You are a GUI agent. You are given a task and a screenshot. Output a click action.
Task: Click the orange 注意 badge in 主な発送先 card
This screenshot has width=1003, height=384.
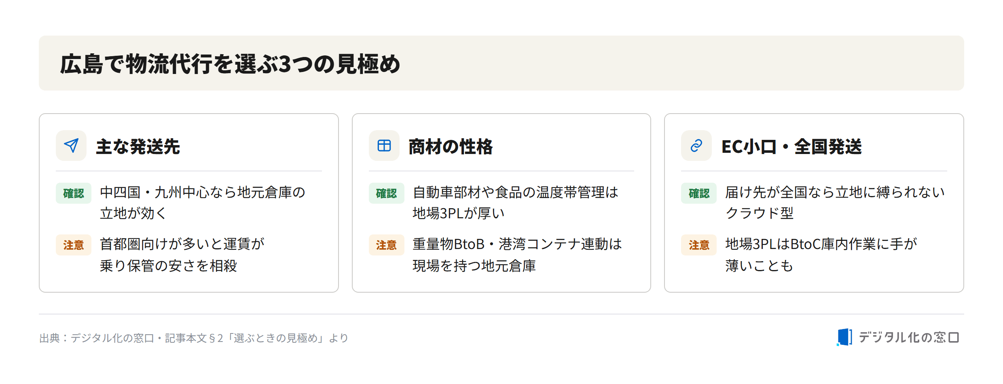[74, 245]
